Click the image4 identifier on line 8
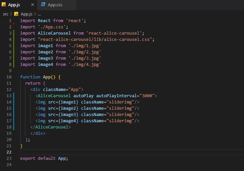 tap(46, 64)
